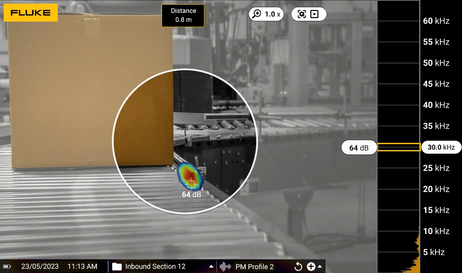Click the plus add icon in status bar
Screen dimensions: 462x273
pyautogui.click(x=311, y=267)
